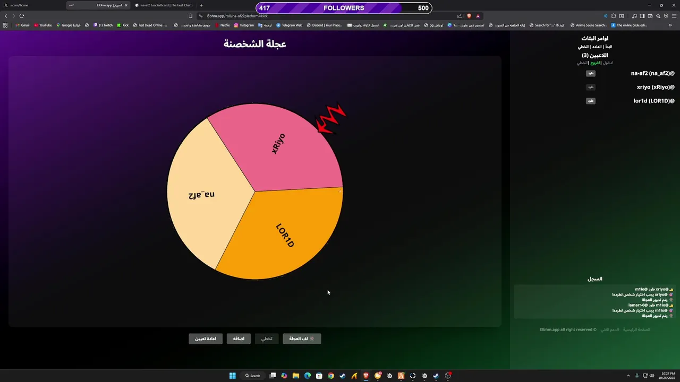Open the Red Dead Online bookmark
The image size is (680, 382).
coord(150,25)
